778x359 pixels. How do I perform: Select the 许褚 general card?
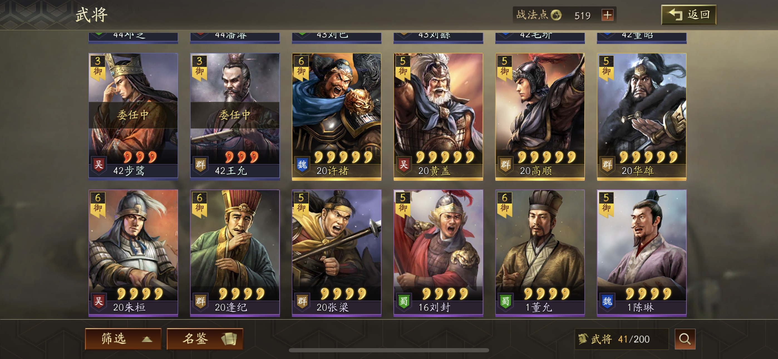336,117
